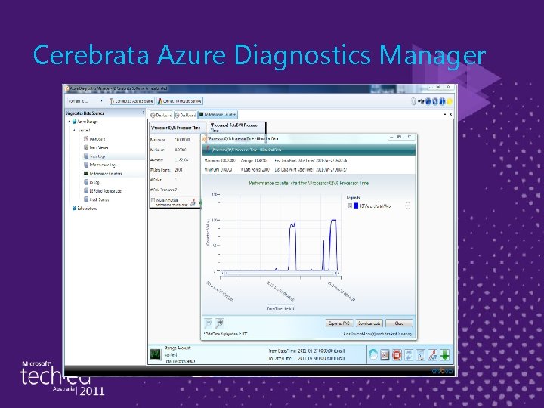
Task: Open Dashboard in the data sources tree
Action: coord(97,139)
